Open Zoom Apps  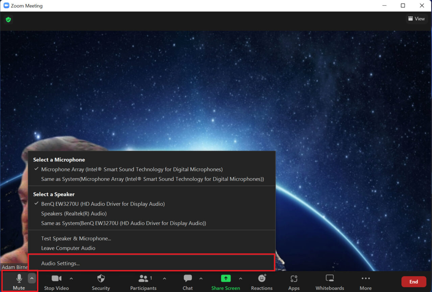click(293, 281)
